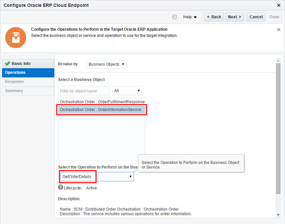Switch to the Response step

click(28, 82)
